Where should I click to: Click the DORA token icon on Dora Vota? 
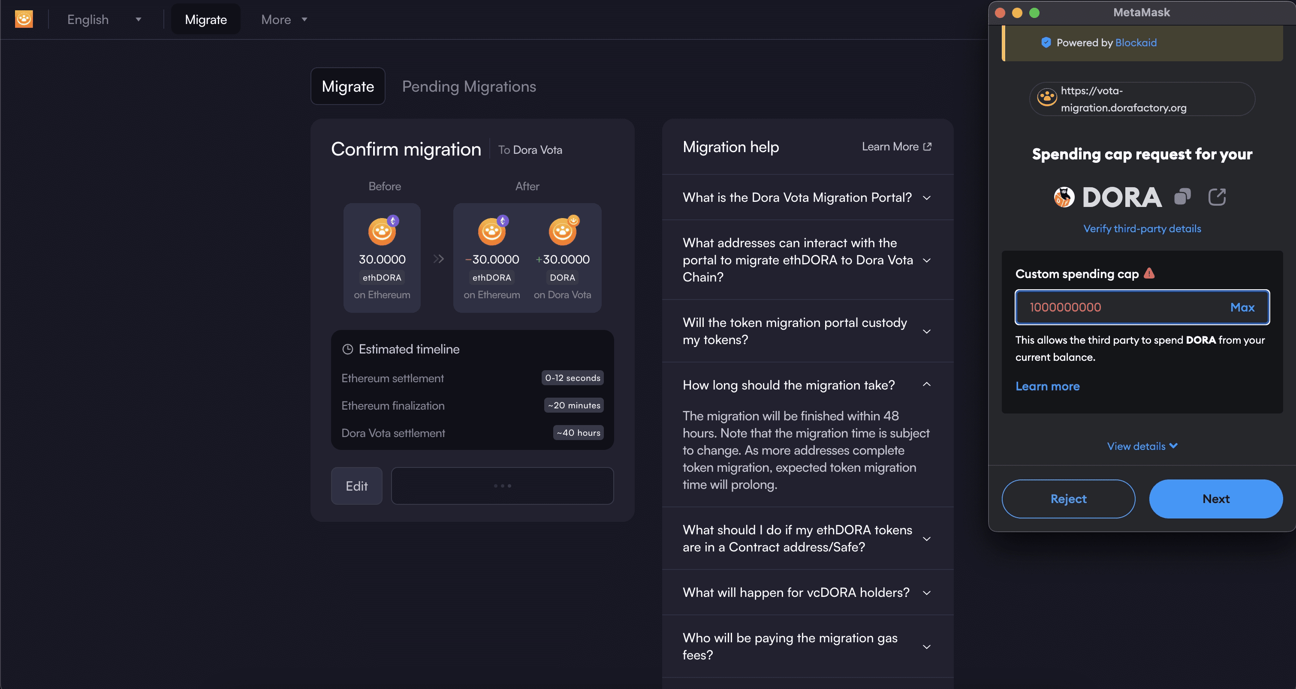tap(563, 231)
